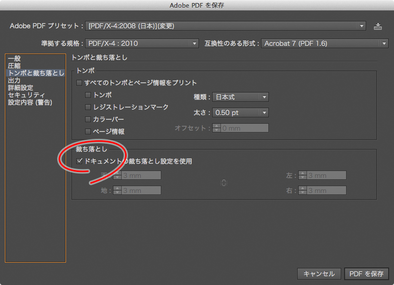Open the 種類 mark type dropdown

coord(241,97)
